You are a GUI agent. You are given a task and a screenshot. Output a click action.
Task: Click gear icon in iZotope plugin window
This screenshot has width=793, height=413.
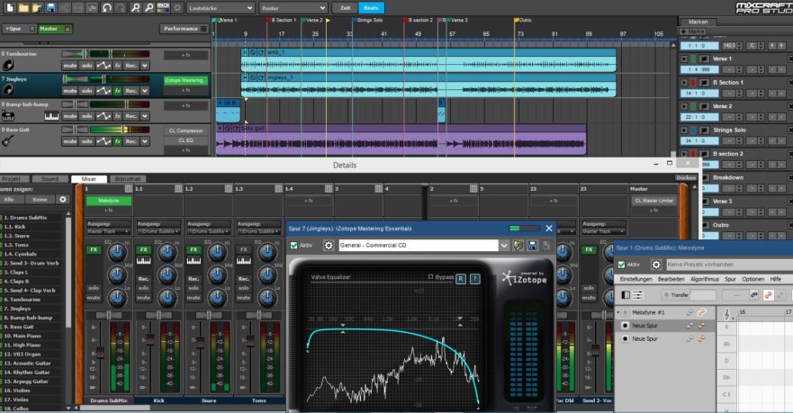[329, 245]
